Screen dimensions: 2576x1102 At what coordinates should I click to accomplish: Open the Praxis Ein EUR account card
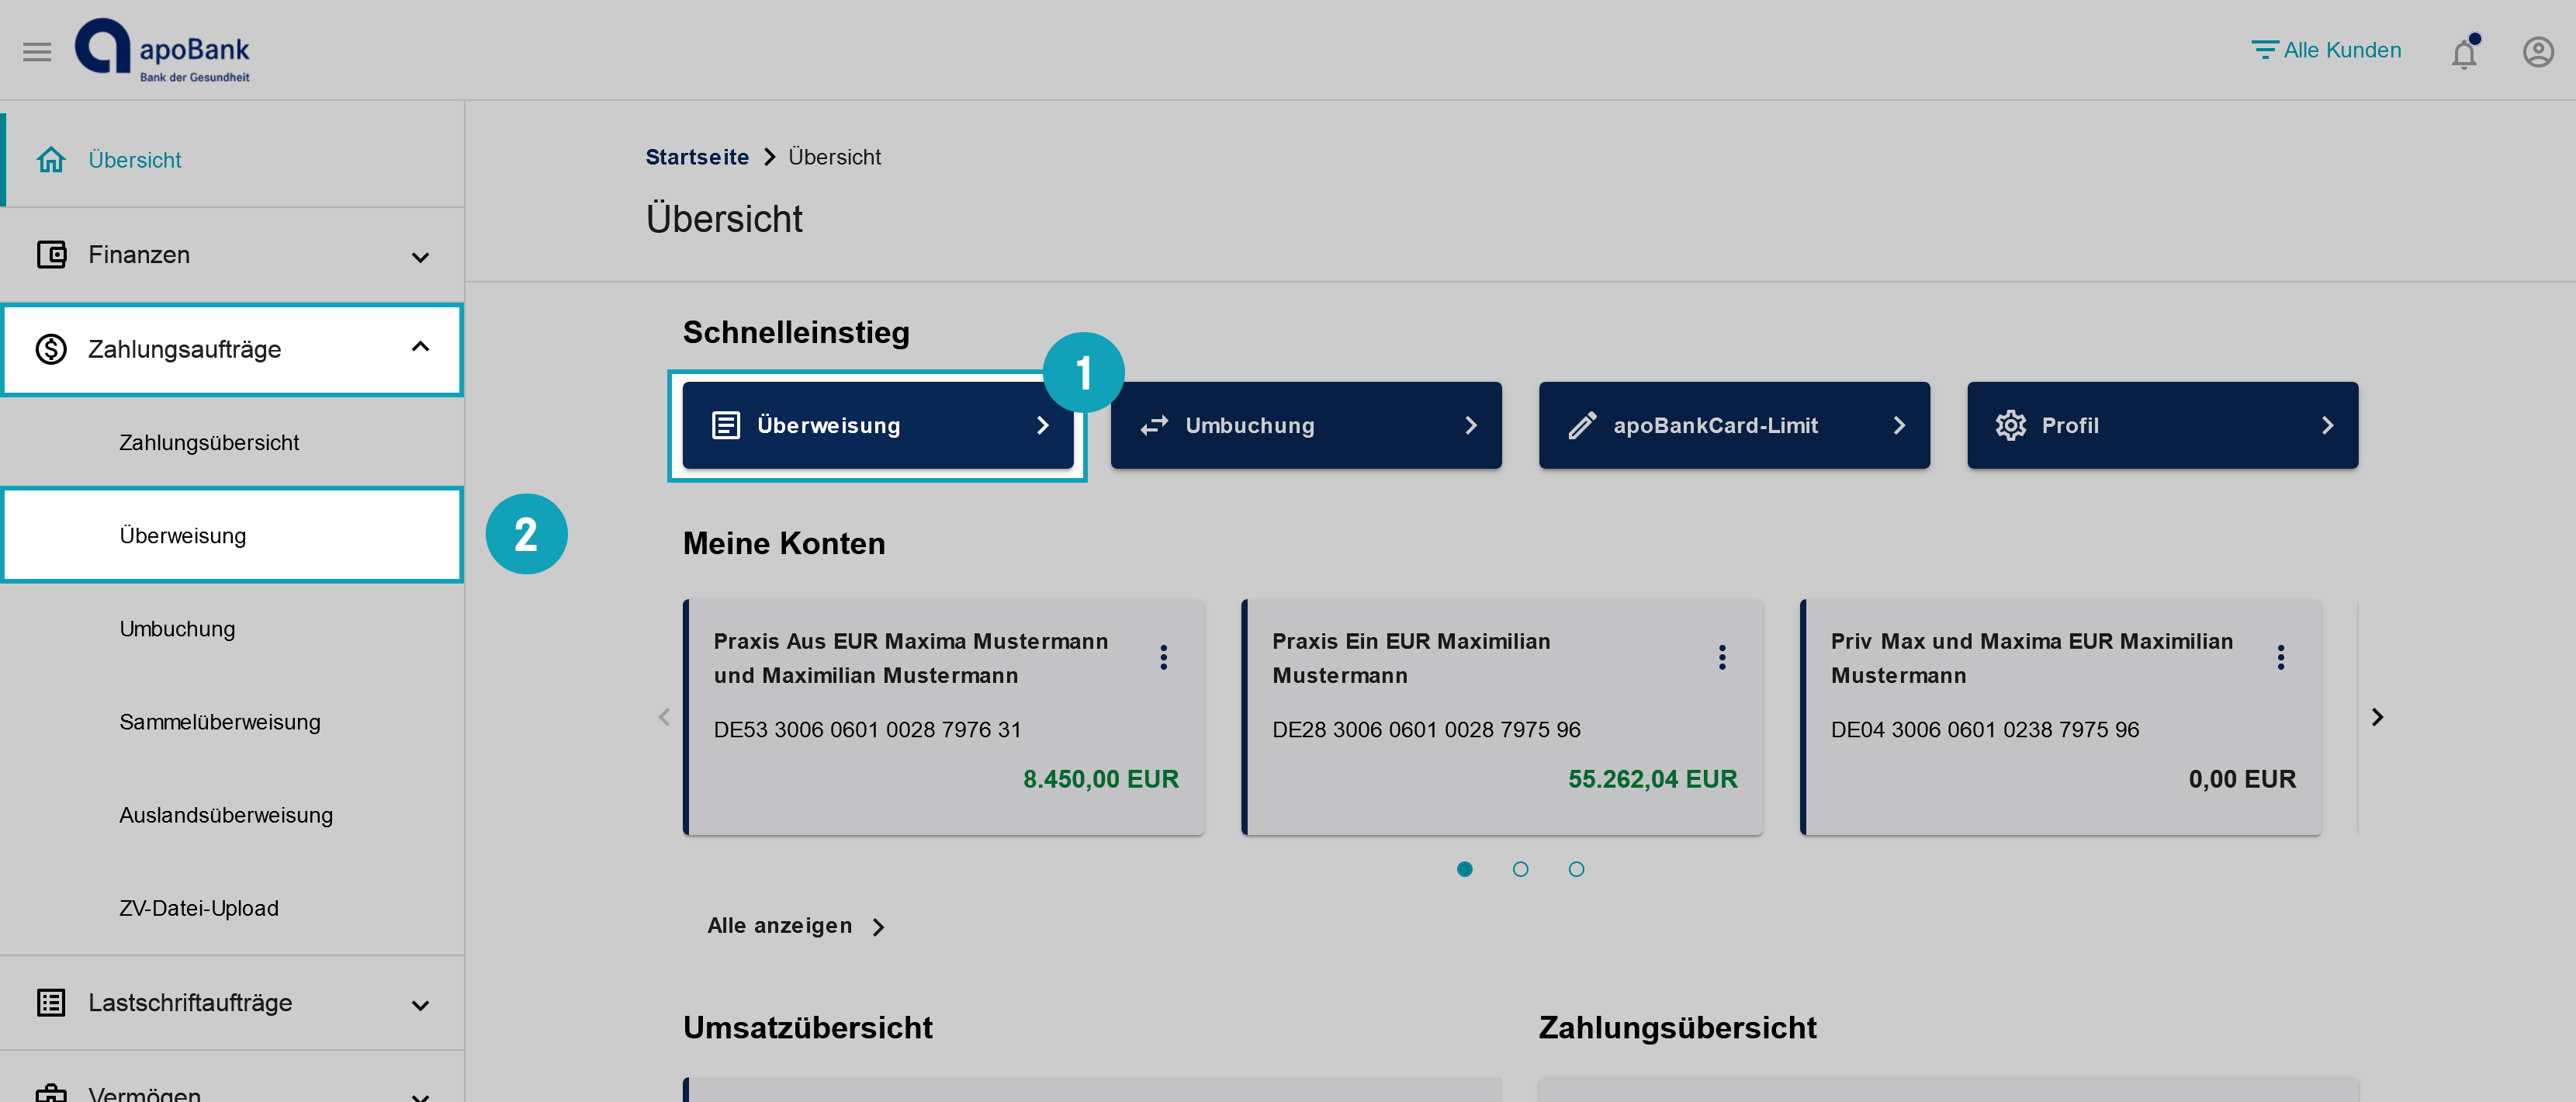click(1501, 717)
